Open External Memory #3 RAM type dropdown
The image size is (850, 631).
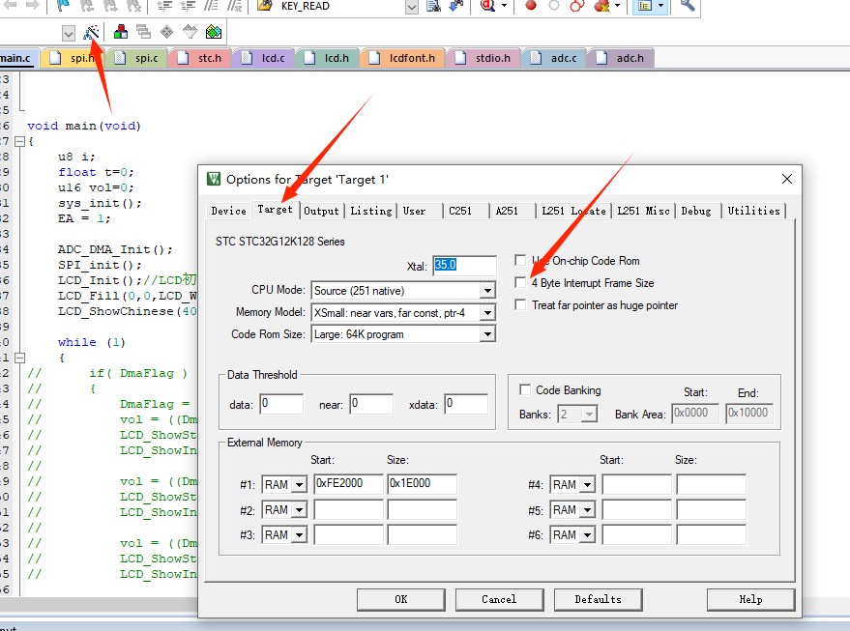[299, 535]
